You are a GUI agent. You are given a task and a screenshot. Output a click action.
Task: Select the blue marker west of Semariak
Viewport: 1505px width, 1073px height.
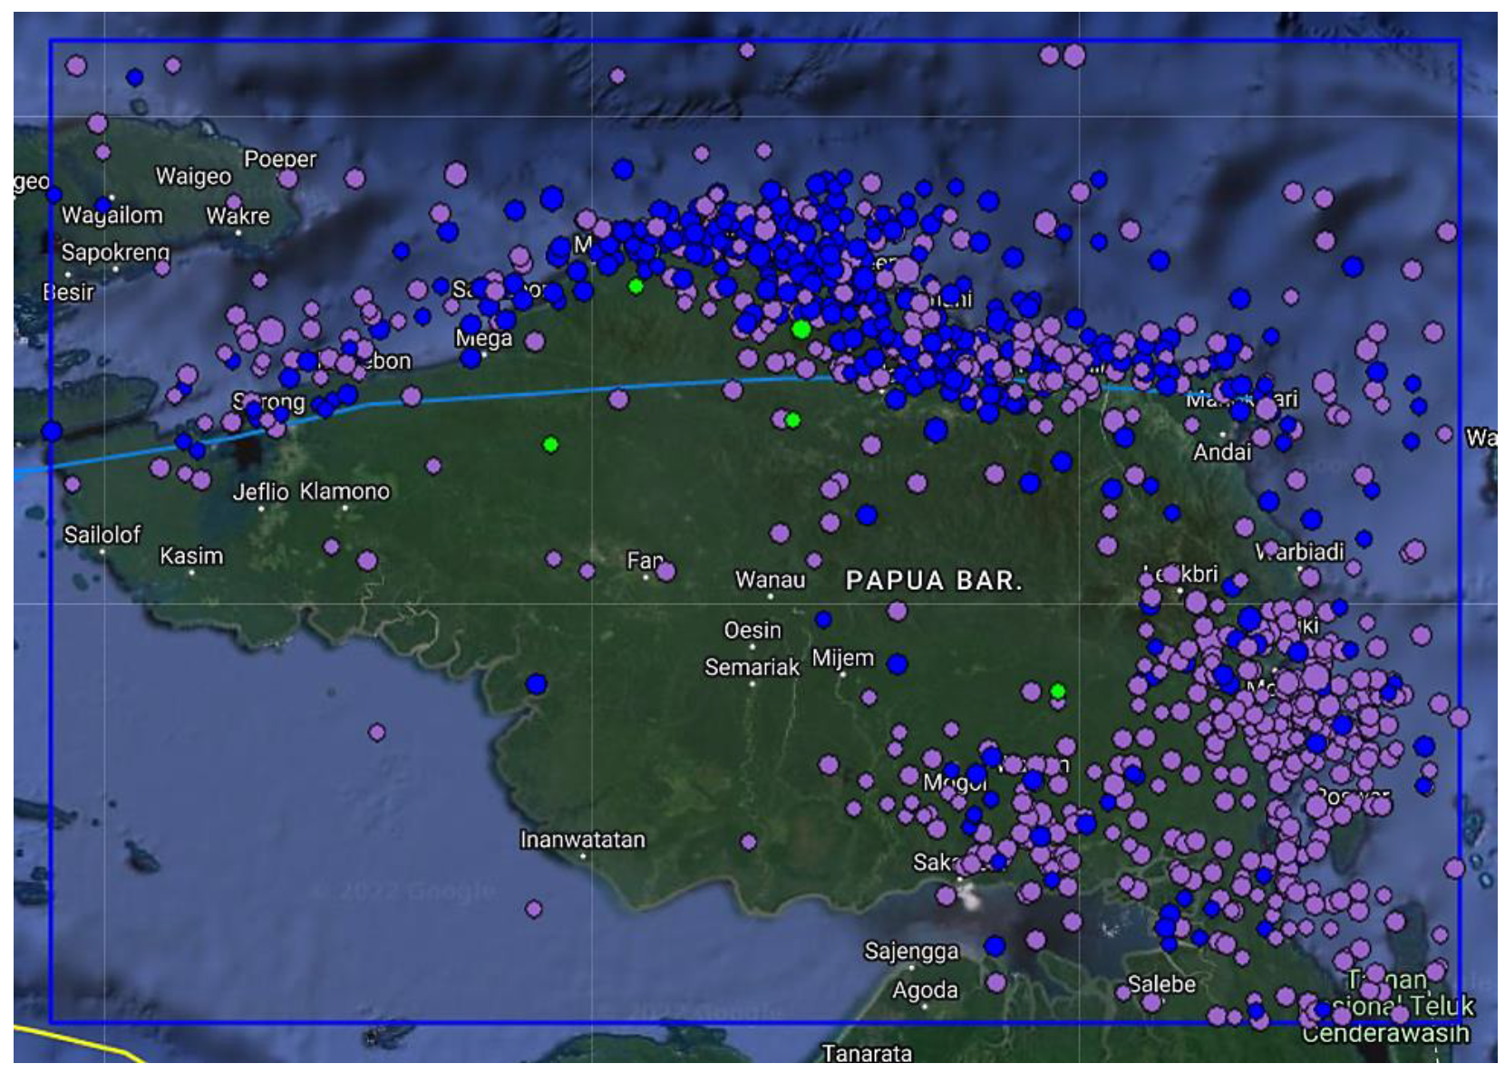click(536, 684)
